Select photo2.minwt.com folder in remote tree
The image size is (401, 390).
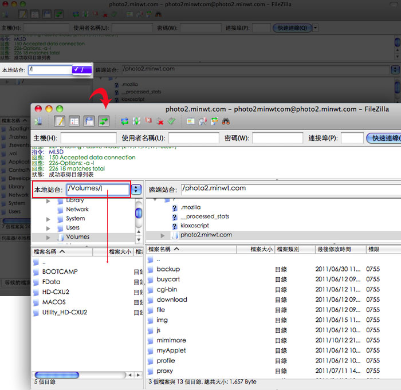[x=206, y=235]
